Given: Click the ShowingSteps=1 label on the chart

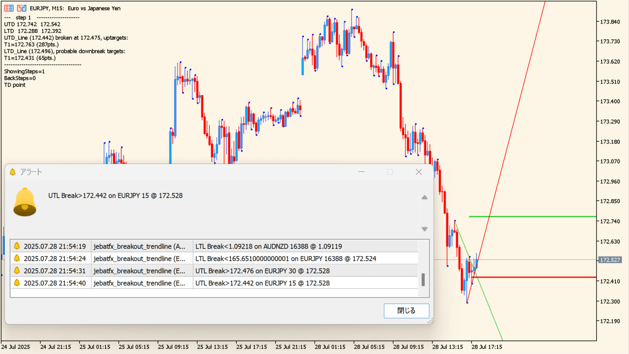Looking at the screenshot, I should click(x=24, y=71).
